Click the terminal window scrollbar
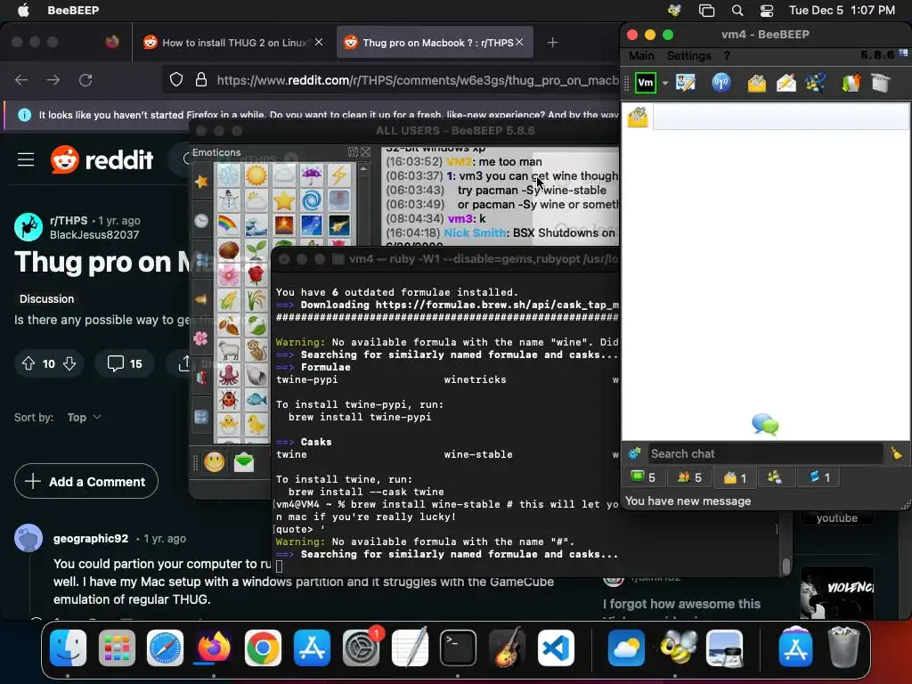Image resolution: width=912 pixels, height=684 pixels. click(786, 566)
